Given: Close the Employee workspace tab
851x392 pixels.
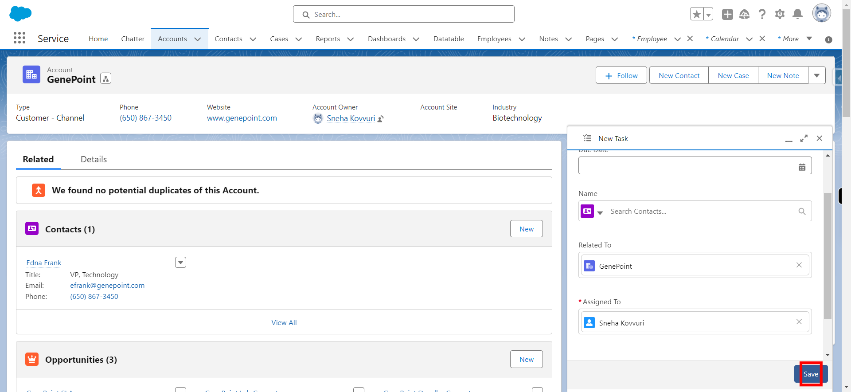Looking at the screenshot, I should tap(690, 39).
